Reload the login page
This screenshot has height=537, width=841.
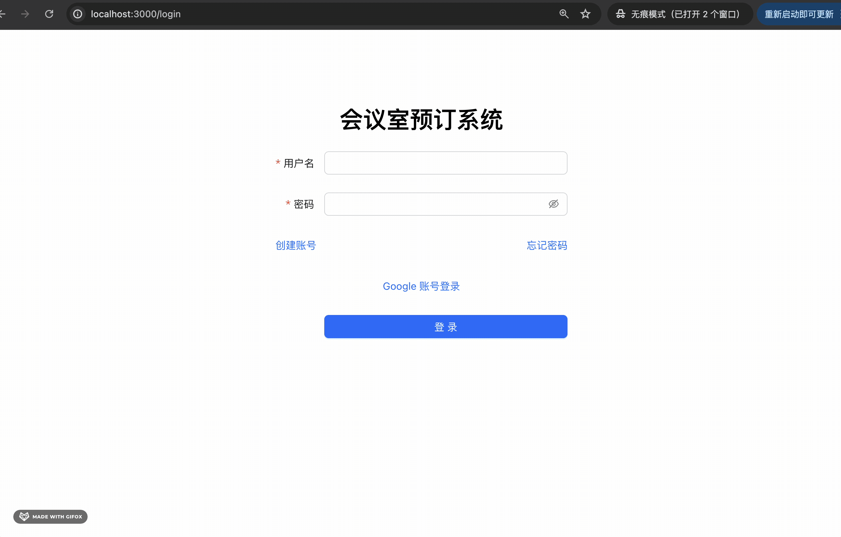click(49, 14)
